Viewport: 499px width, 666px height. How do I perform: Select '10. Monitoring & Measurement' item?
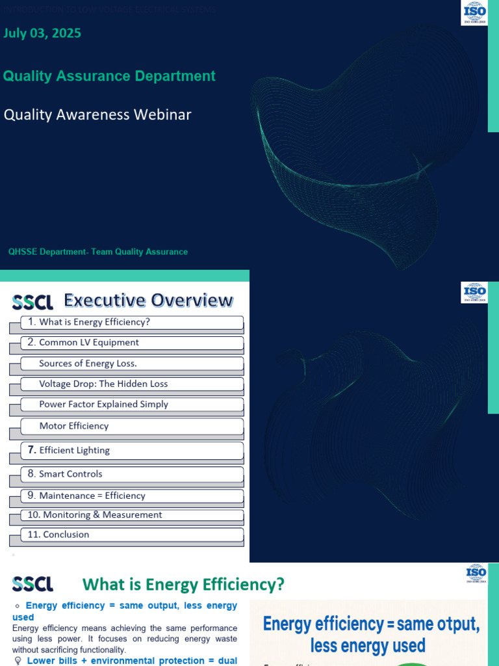pyautogui.click(x=132, y=515)
